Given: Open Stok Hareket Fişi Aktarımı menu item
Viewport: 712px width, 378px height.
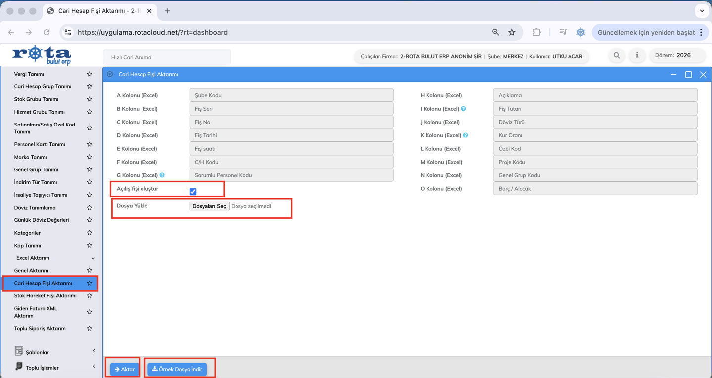Looking at the screenshot, I should [x=46, y=296].
